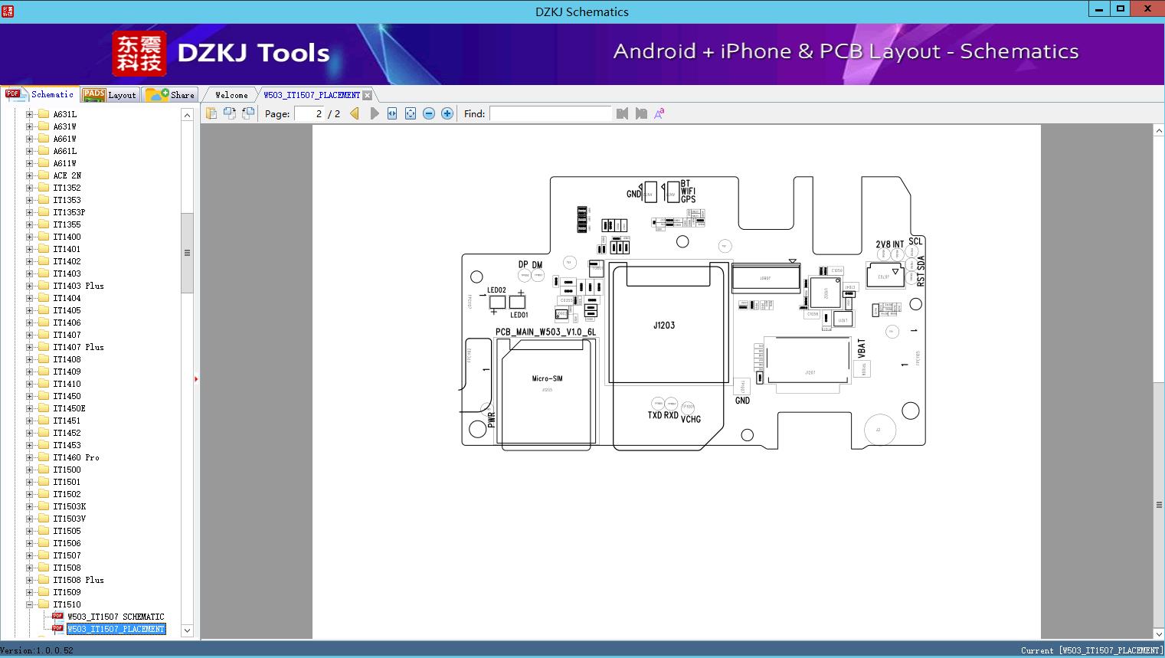The width and height of the screenshot is (1165, 658).
Task: Click the VCHG test point label
Action: tap(691, 419)
